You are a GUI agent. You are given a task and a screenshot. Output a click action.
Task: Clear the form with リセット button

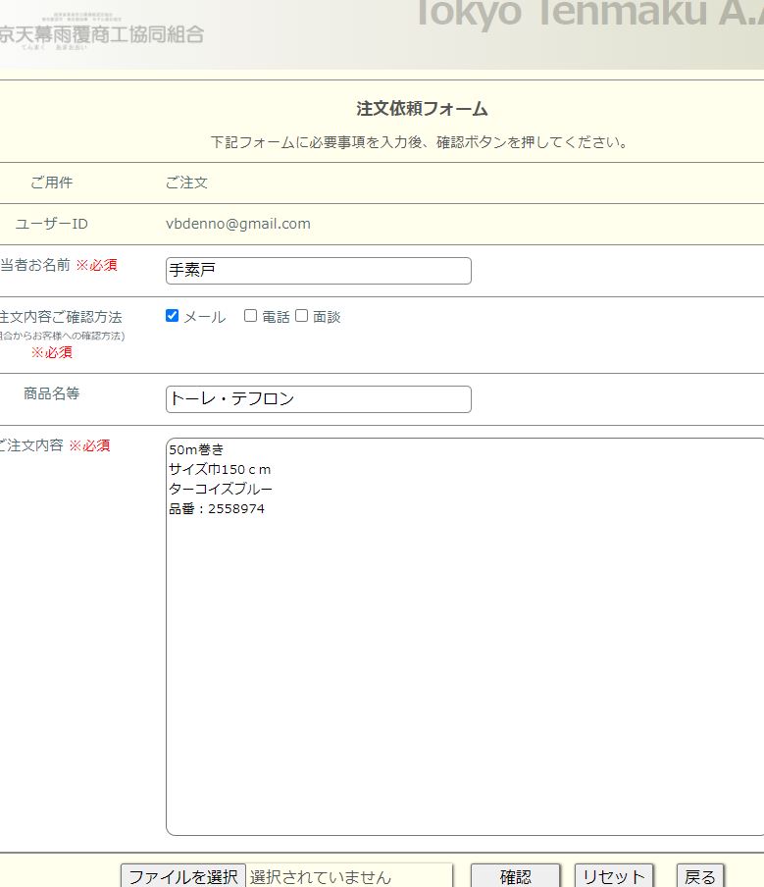point(614,876)
